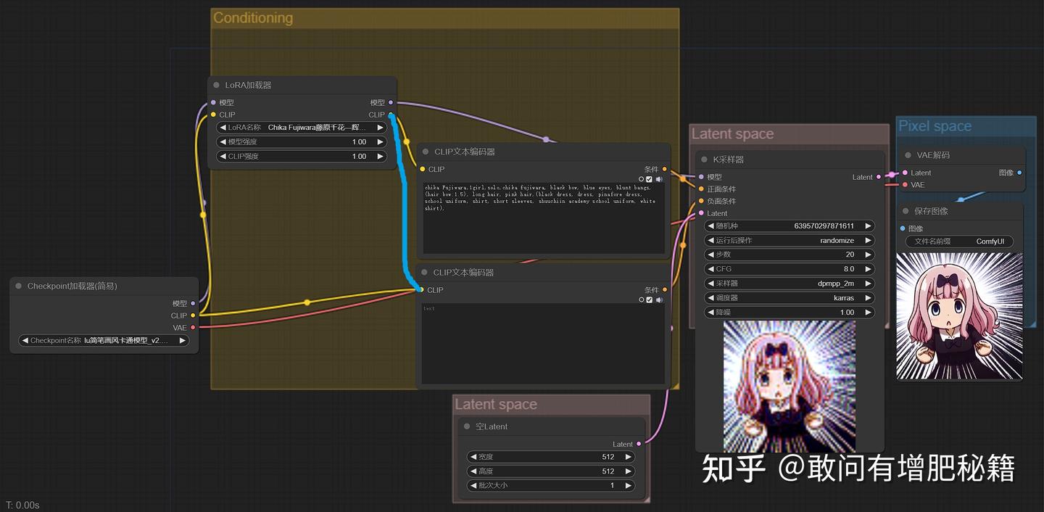Collapse the CLIP文本编码器 node holding the chika prompt

[x=425, y=152]
